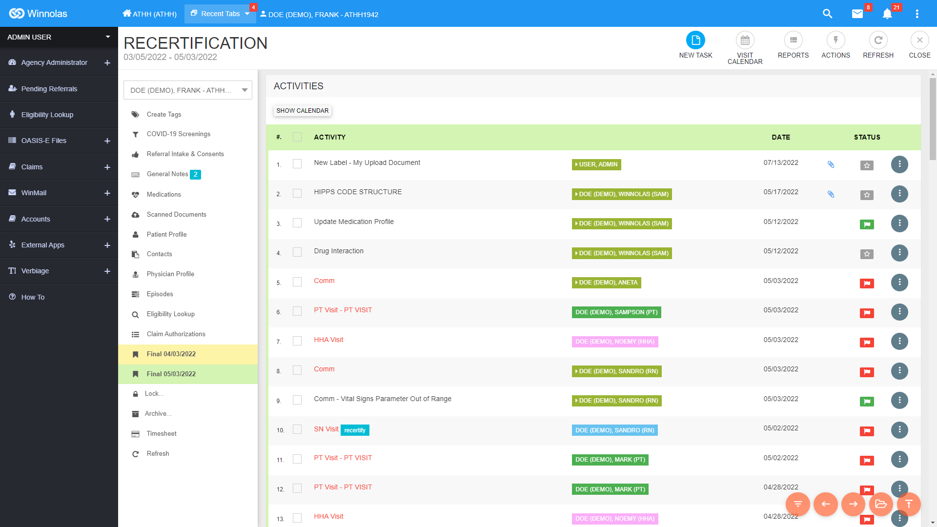Viewport: 937px width, 527px height.
Task: Click the Refresh circular arrow icon
Action: click(878, 40)
